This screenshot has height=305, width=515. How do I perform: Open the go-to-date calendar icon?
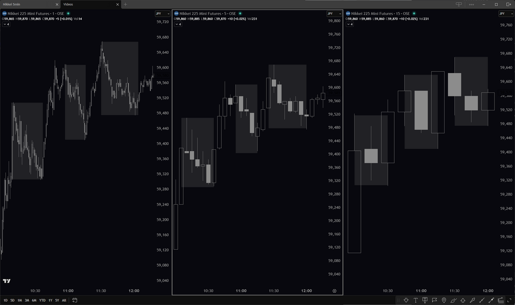pos(75,300)
